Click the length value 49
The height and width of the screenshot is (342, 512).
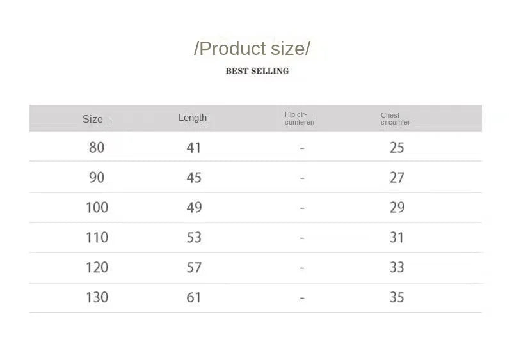point(194,207)
